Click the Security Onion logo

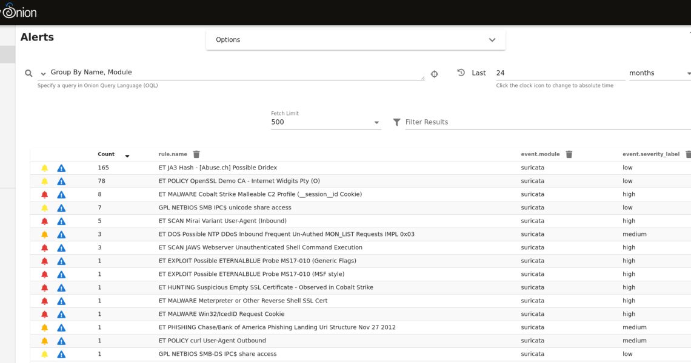(x=18, y=12)
